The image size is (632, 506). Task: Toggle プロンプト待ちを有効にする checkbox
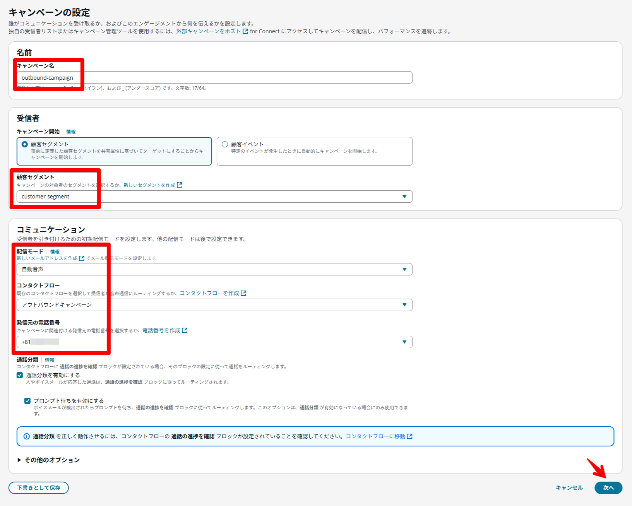pyautogui.click(x=27, y=401)
